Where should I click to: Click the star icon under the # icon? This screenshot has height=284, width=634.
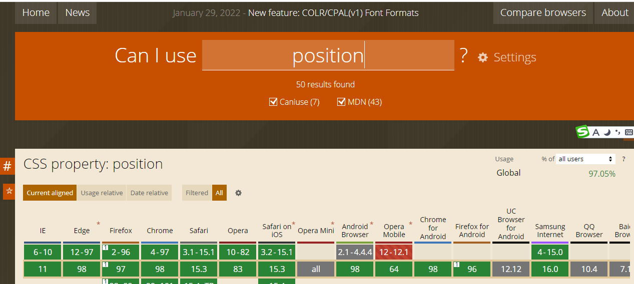tap(9, 191)
